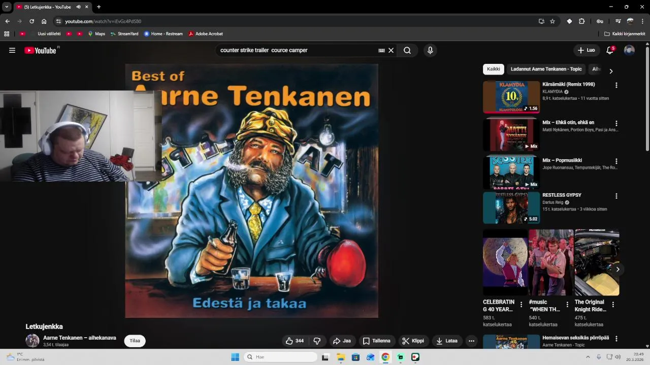Open the Extensions puzzle icon
The width and height of the screenshot is (650, 365).
(582, 21)
